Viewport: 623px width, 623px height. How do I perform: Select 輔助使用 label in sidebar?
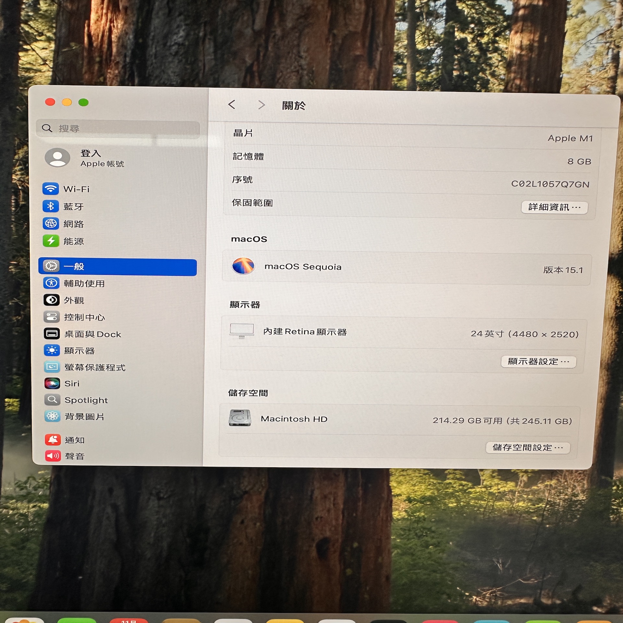click(x=84, y=284)
